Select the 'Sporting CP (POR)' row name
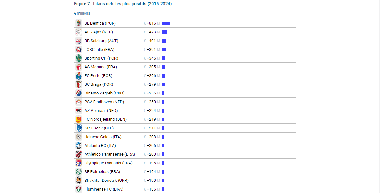This screenshot has width=380, height=193. [101, 58]
